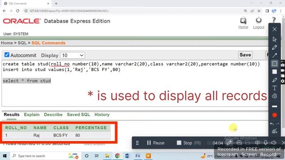
Task: Bookmark this page with star icon
Action: click(x=259, y=11)
